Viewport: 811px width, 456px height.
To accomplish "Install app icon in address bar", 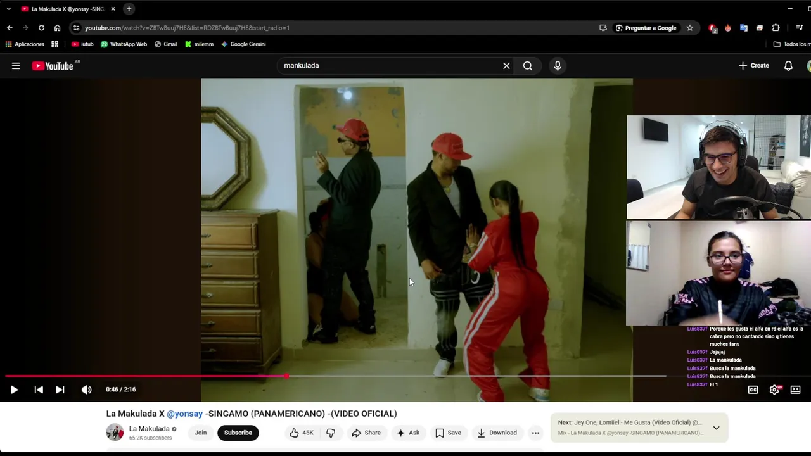I will (x=603, y=28).
